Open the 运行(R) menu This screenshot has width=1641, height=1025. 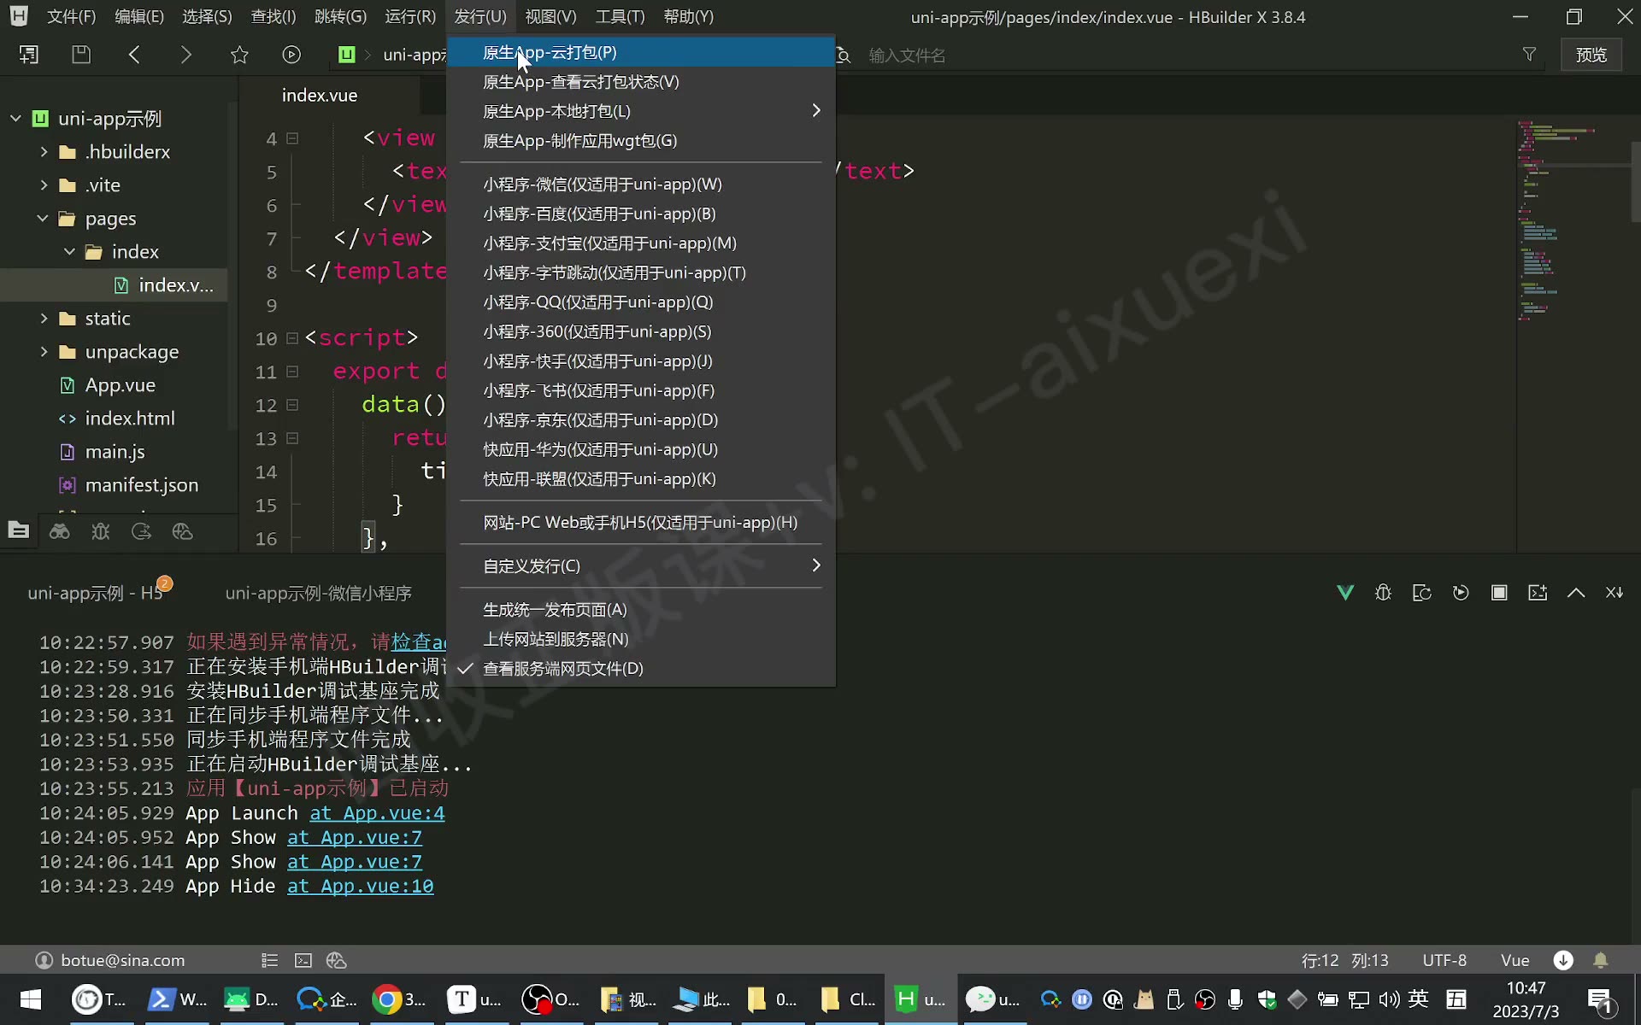pos(410,17)
